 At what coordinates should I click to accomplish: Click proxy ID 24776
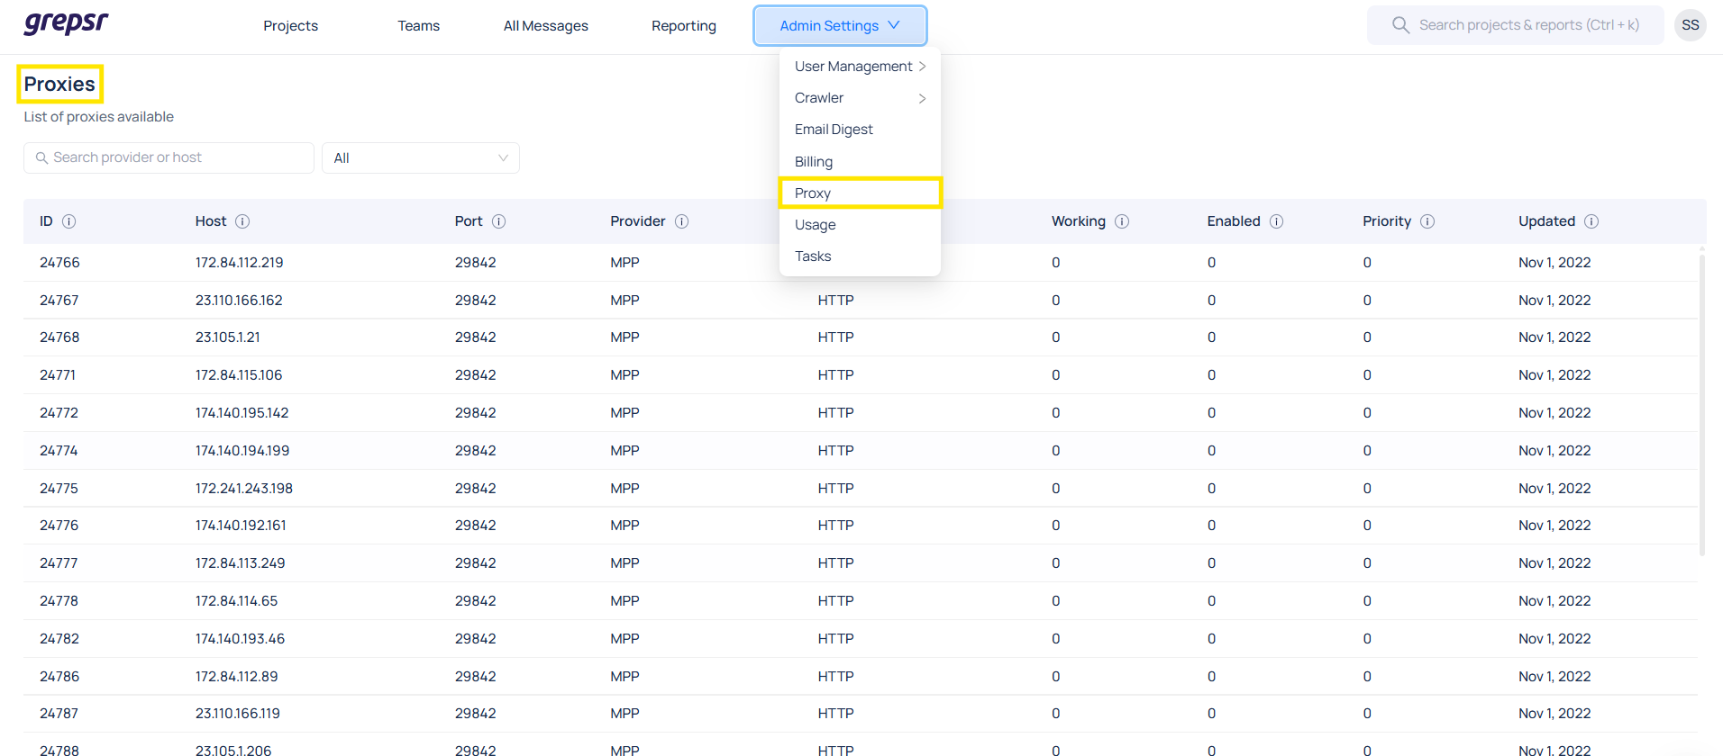point(59,526)
